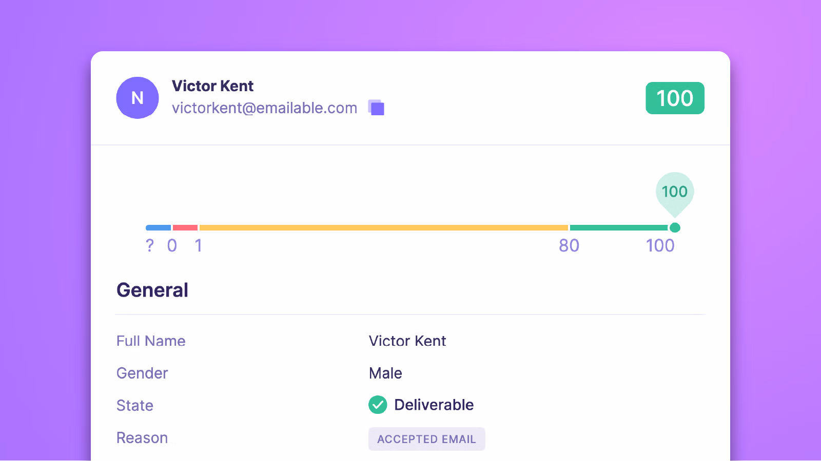Click the green deliverable score segment

click(619, 227)
